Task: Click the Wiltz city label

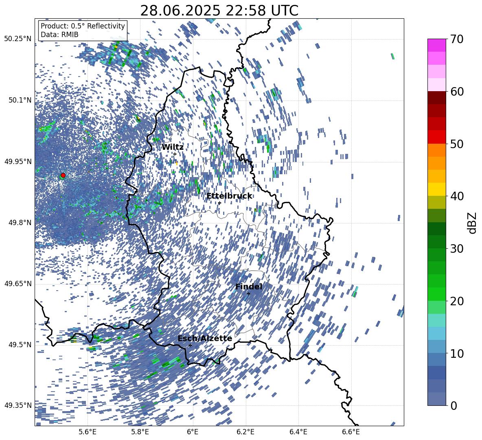Action: 173,147
